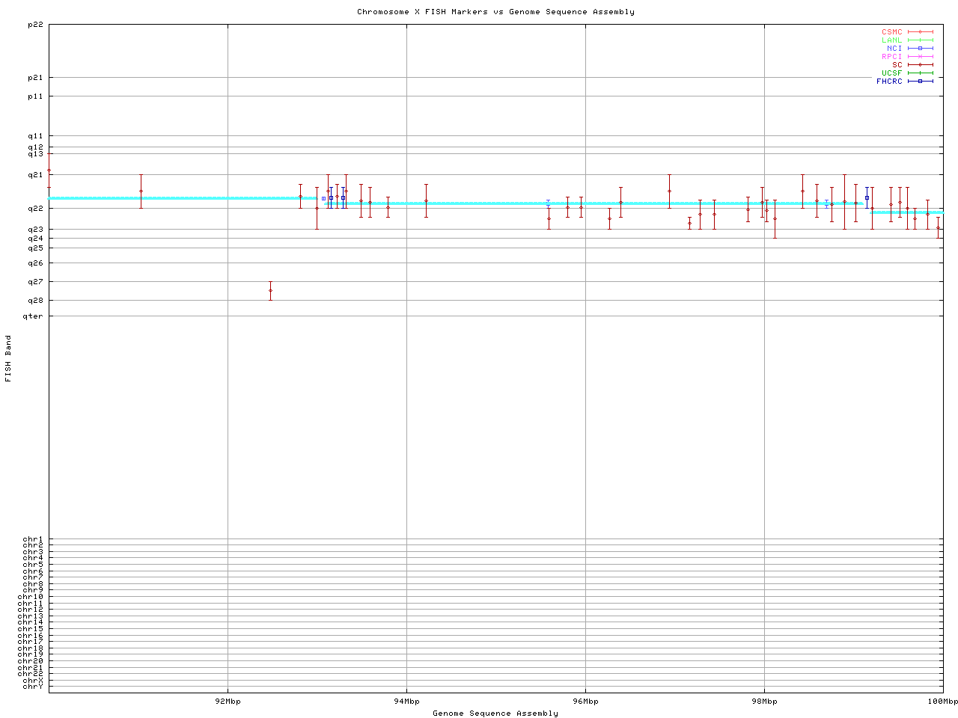
Task: Click the FISH Band y-axis label
Action: click(x=9, y=358)
